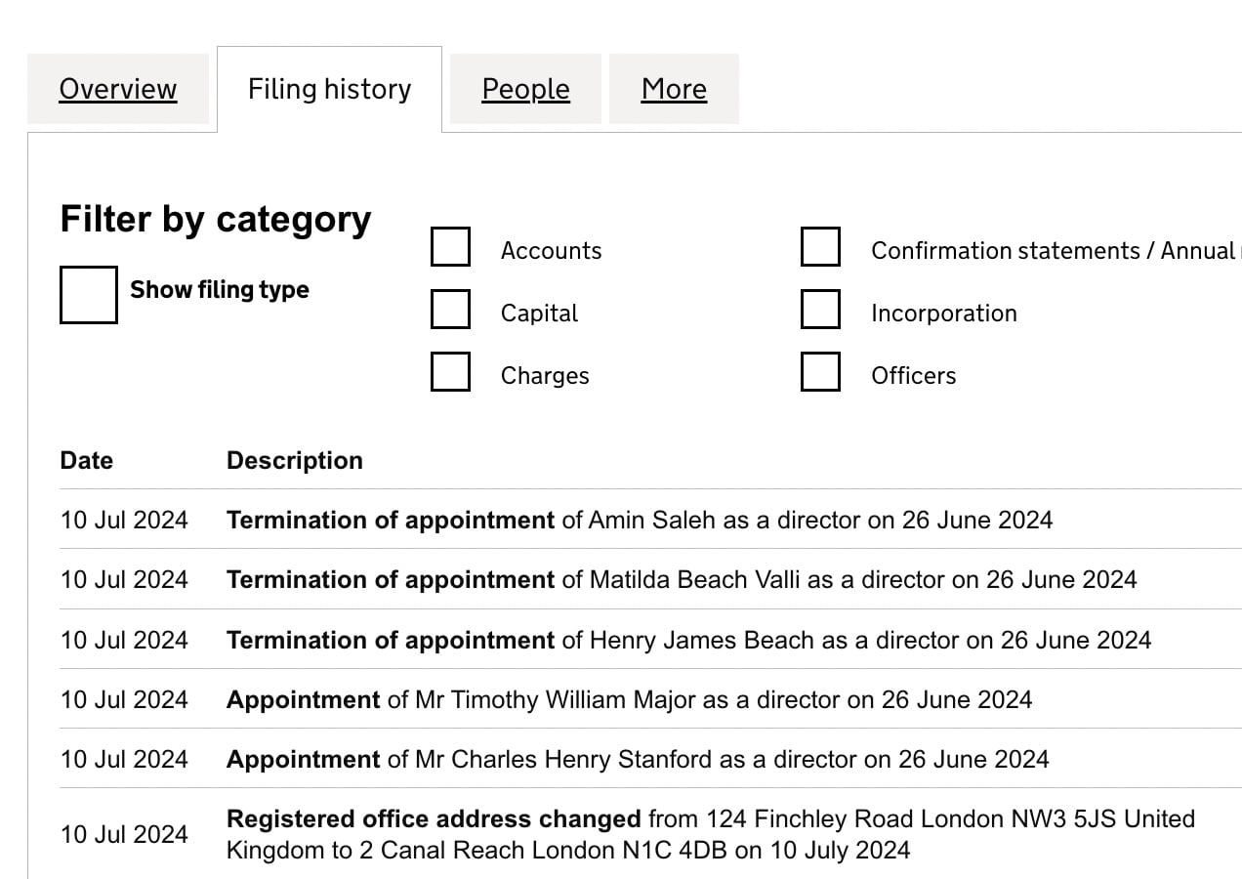Viewport: 1242px width, 879px height.
Task: Tick the Show filing type checkbox
Action: 89,294
